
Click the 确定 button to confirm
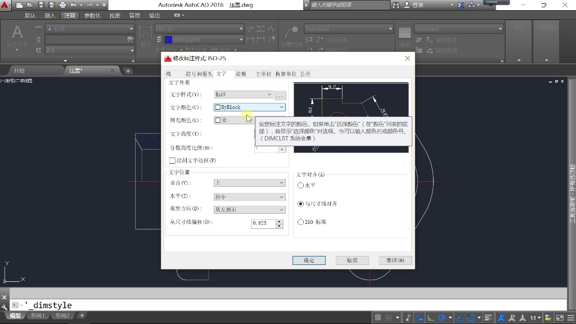pos(308,260)
